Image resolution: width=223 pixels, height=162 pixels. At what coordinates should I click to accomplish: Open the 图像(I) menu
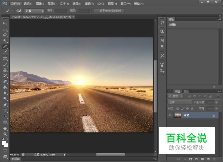40,4
